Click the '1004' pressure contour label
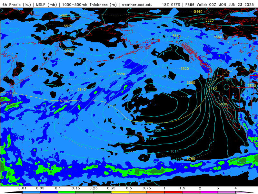This screenshot has height=194, width=258. tap(235, 121)
